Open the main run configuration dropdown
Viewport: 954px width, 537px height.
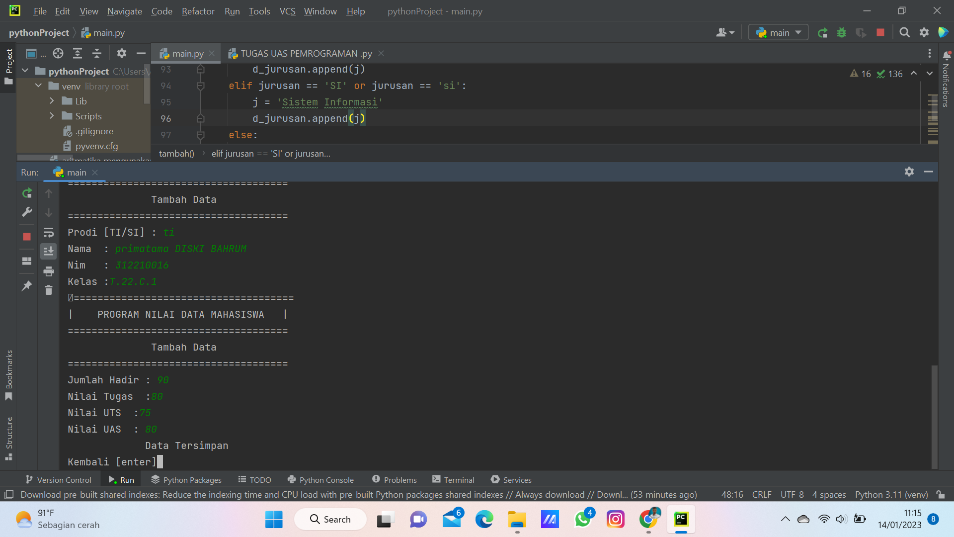[778, 32]
